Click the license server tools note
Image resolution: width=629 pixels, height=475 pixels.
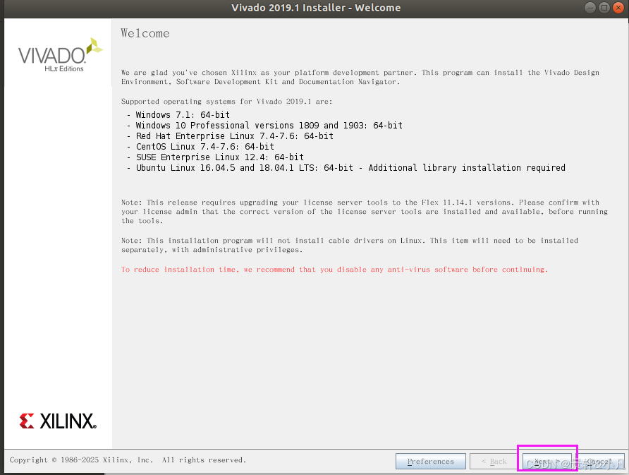click(x=365, y=212)
